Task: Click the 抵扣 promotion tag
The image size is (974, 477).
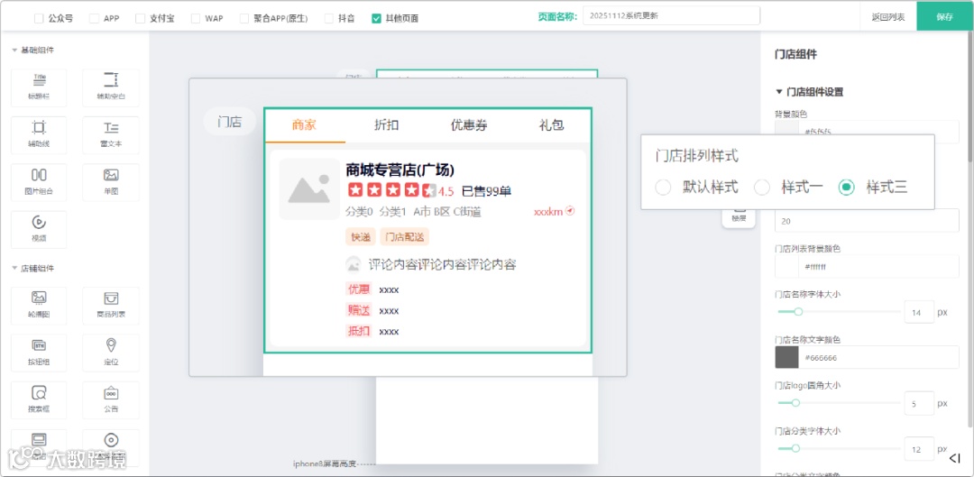Action: tap(358, 331)
